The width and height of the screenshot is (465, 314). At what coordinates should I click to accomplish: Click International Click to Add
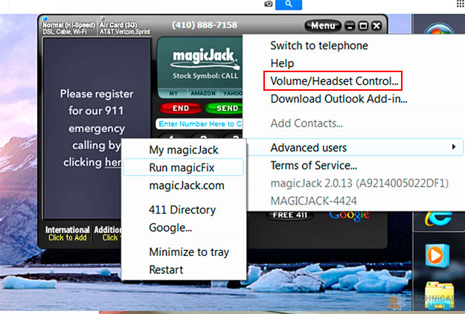pyautogui.click(x=67, y=234)
